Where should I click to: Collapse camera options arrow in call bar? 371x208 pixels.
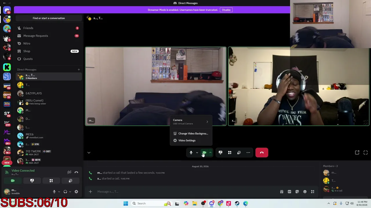coord(210,153)
